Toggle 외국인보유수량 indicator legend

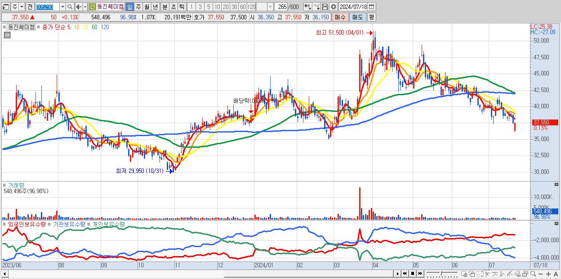coord(27,224)
